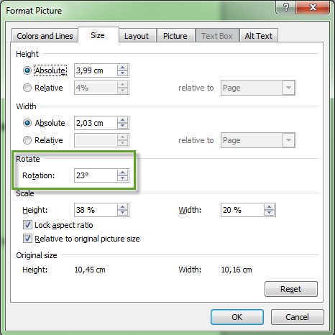The height and width of the screenshot is (335, 335).
Task: Click the Help question mark icon
Action: click(x=285, y=7)
